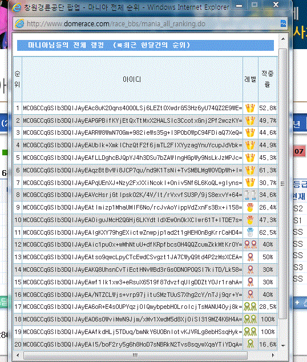Image resolution: width=307 pixels, height=362 pixels.
Task: Click the ranking title banner text
Action: [109, 45]
